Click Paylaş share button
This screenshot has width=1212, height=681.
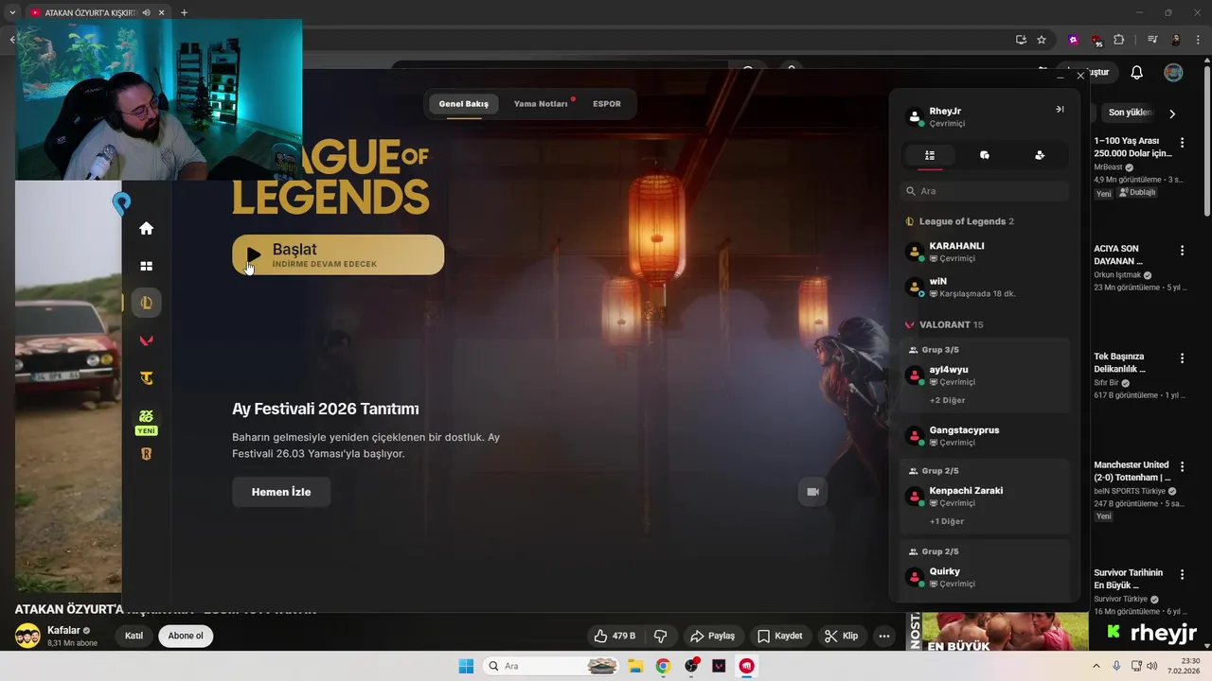[x=712, y=636]
